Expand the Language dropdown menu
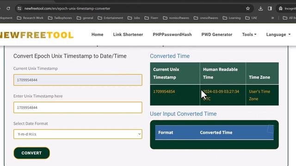The image size is (296, 166). point(278,35)
